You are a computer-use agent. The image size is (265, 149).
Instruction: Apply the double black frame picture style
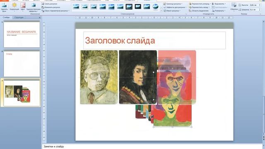tap(129, 7)
